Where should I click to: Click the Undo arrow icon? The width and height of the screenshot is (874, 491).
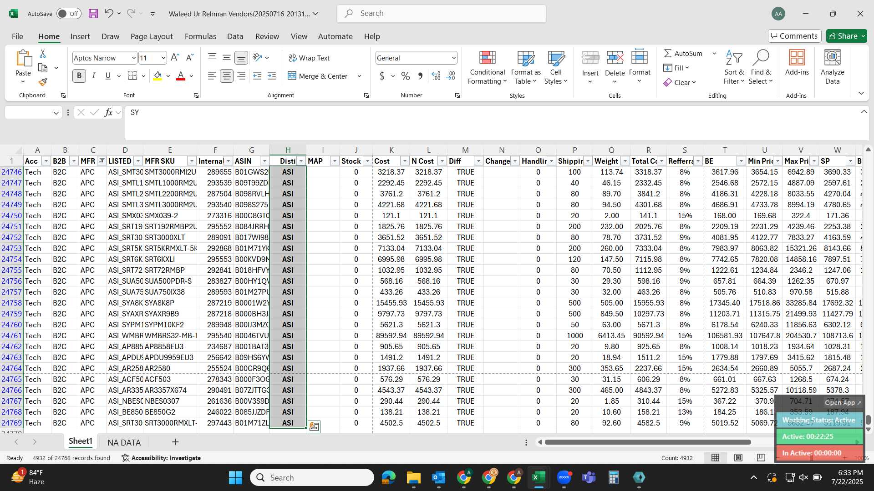pyautogui.click(x=109, y=14)
